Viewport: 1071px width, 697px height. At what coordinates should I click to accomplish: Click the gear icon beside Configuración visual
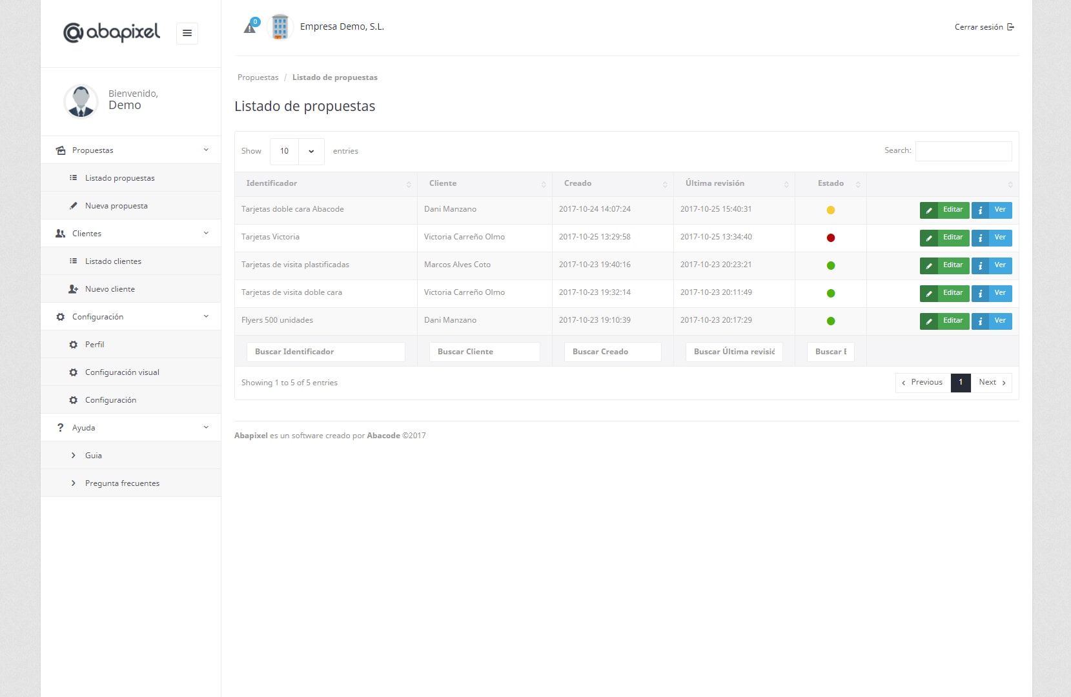pyautogui.click(x=73, y=372)
